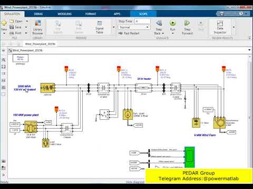
Task: Click the '25 kV feeder' annotation
Action: (x=144, y=79)
